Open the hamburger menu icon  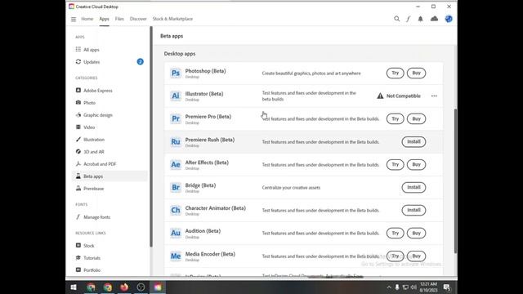(x=74, y=20)
